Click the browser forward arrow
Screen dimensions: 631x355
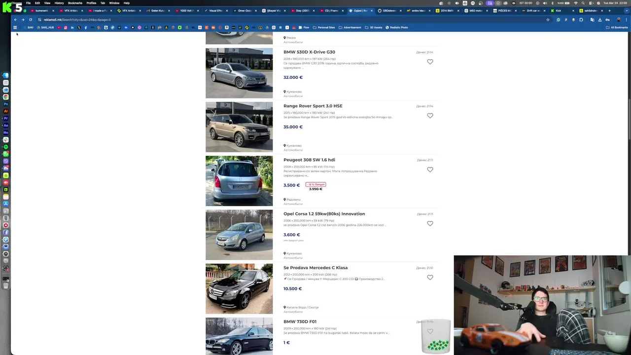[23, 20]
